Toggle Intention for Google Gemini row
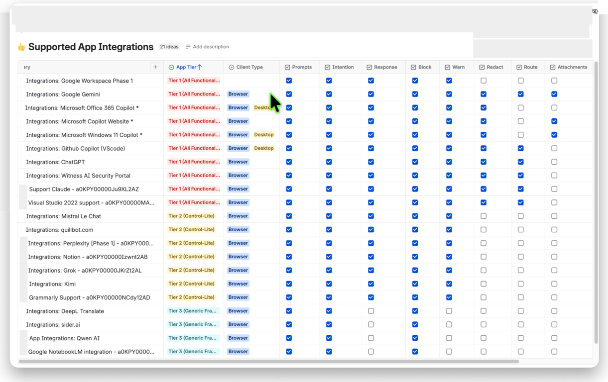This screenshot has height=382, width=608. click(x=329, y=94)
